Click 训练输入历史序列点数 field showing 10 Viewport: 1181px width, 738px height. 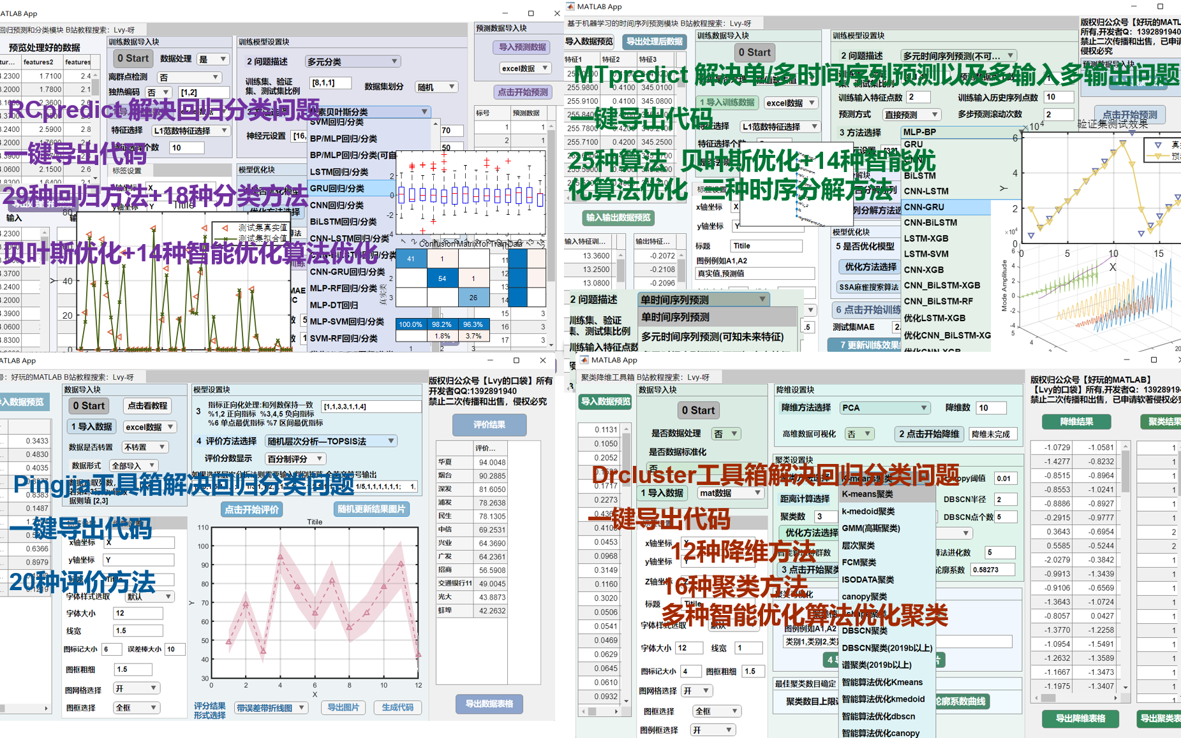coord(1059,98)
